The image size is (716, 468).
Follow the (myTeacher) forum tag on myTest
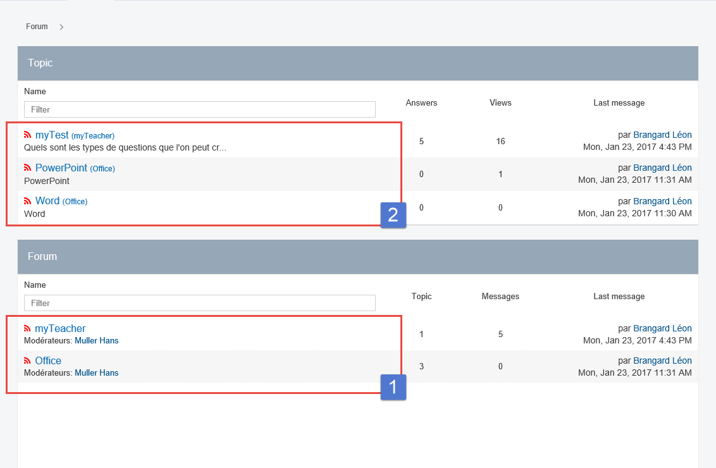(93, 135)
